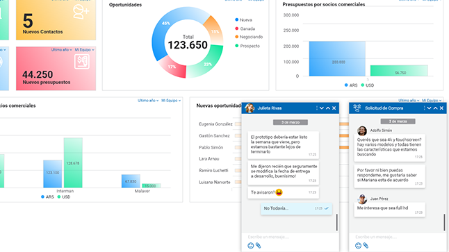
Task: Click the message field in Solicitud de Compra chat
Action: [x=398, y=237]
